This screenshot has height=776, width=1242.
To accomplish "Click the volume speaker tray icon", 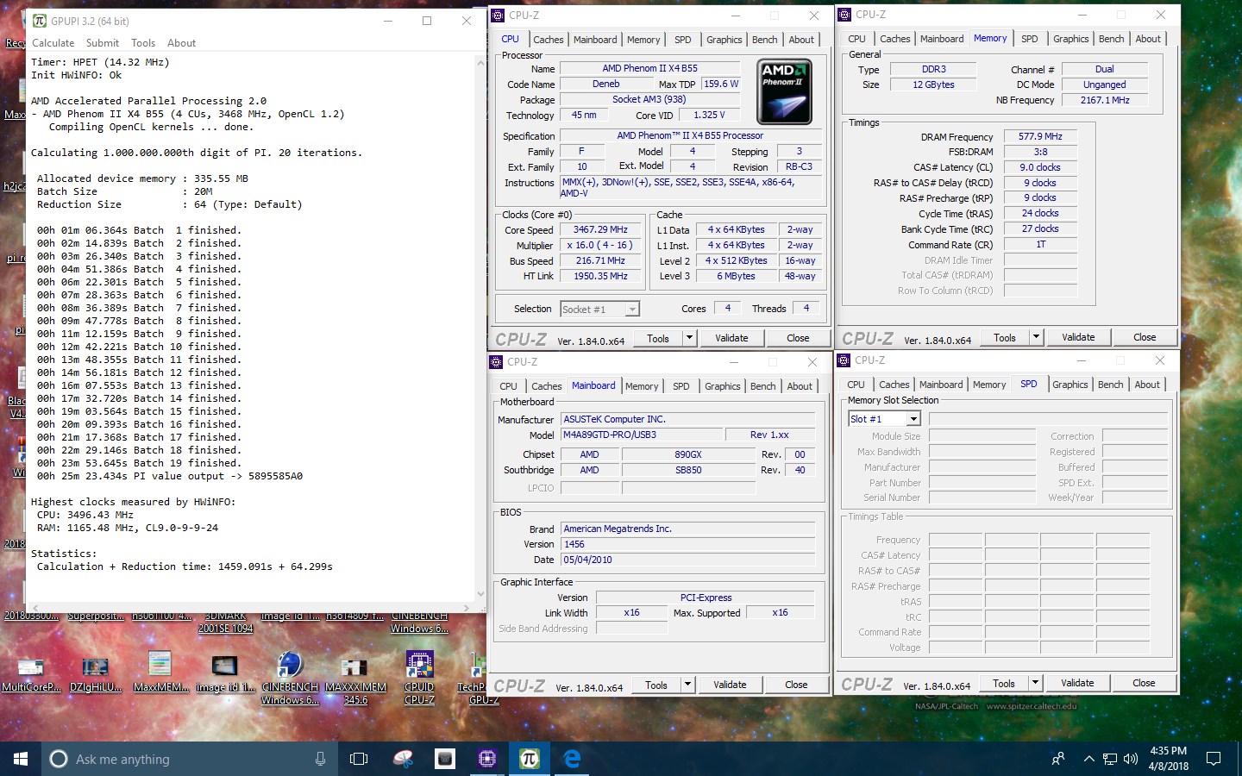I will pos(1131,760).
